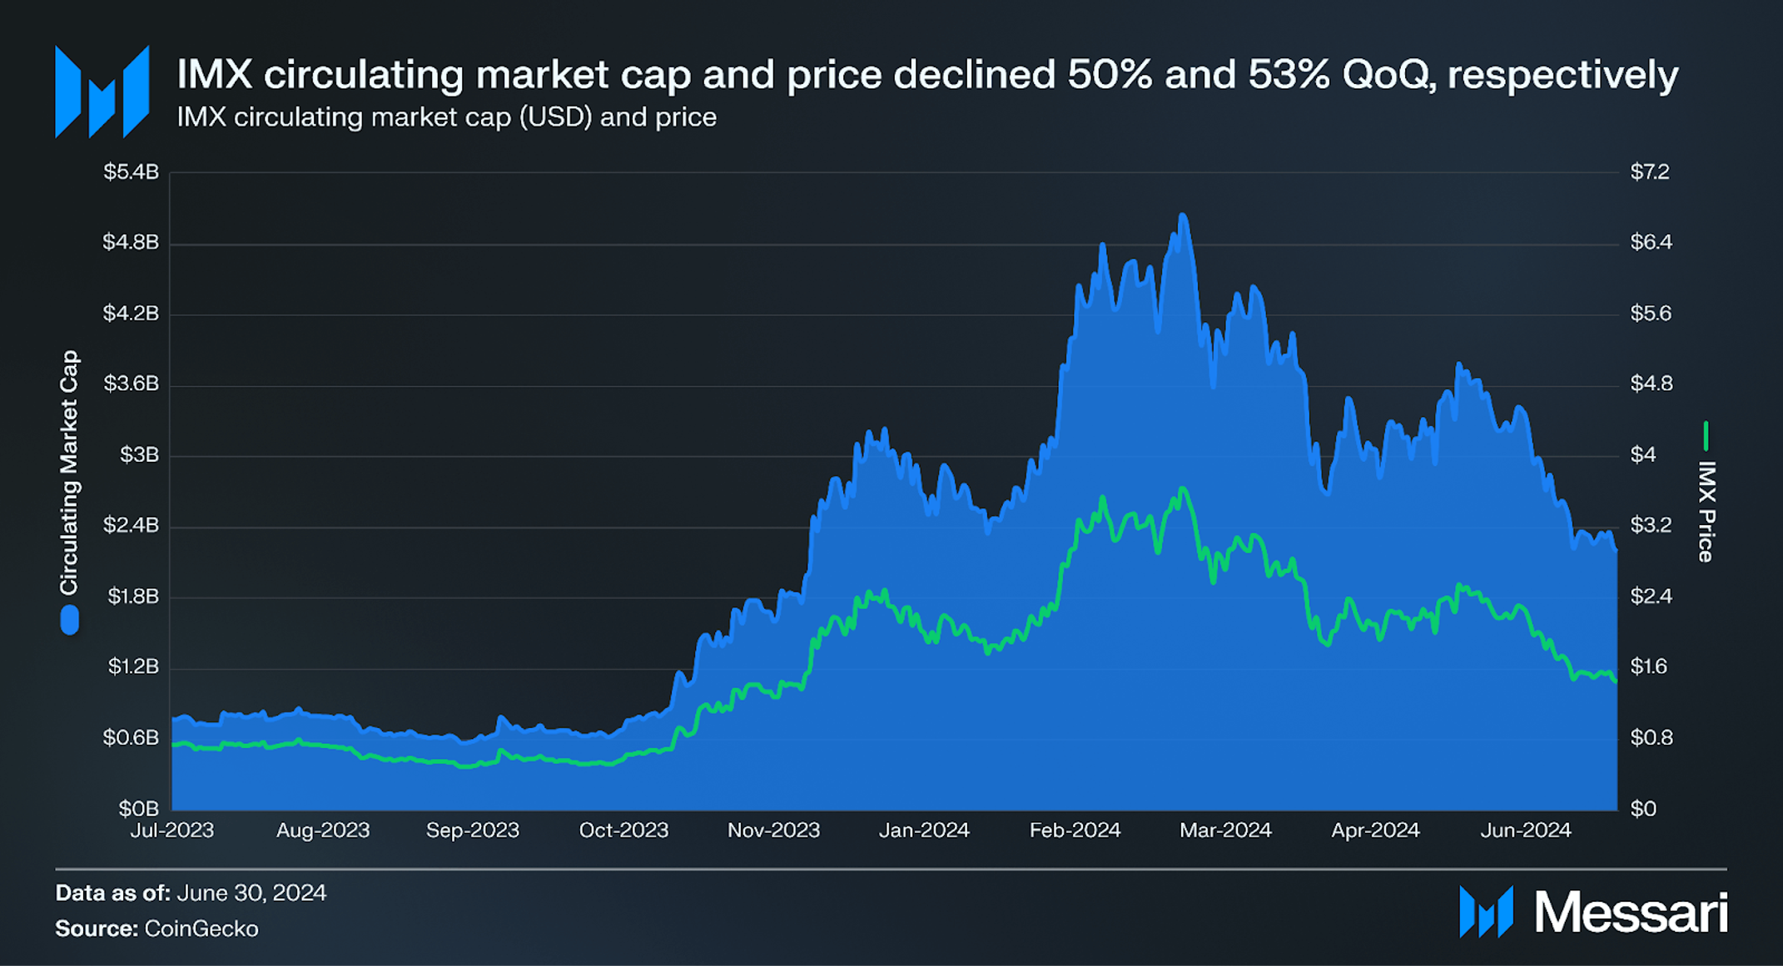Click the $5.4B left axis label
This screenshot has height=966, width=1783.
[131, 172]
